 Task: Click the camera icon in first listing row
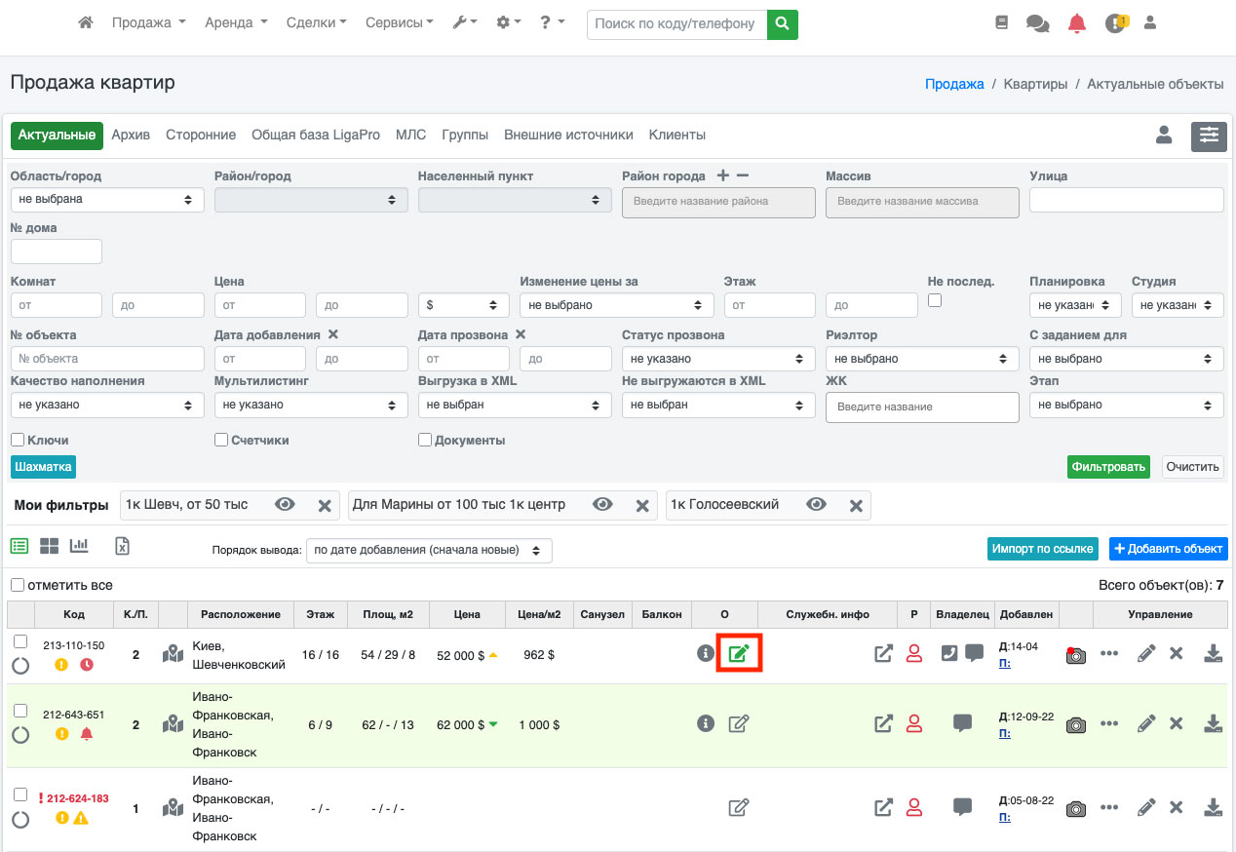click(1075, 655)
